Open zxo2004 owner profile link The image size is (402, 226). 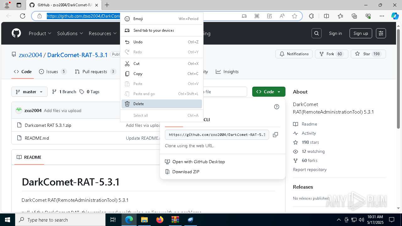point(30,55)
